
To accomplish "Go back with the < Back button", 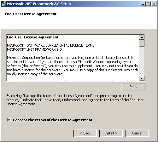I will coord(85,133).
